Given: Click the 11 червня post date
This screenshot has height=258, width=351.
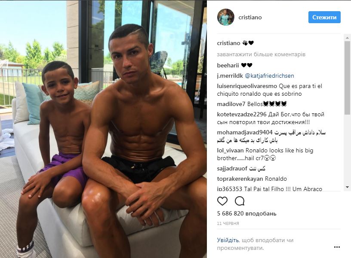Looking at the screenshot, I should tap(228, 223).
